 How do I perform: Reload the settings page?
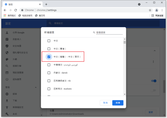tap(16, 10)
